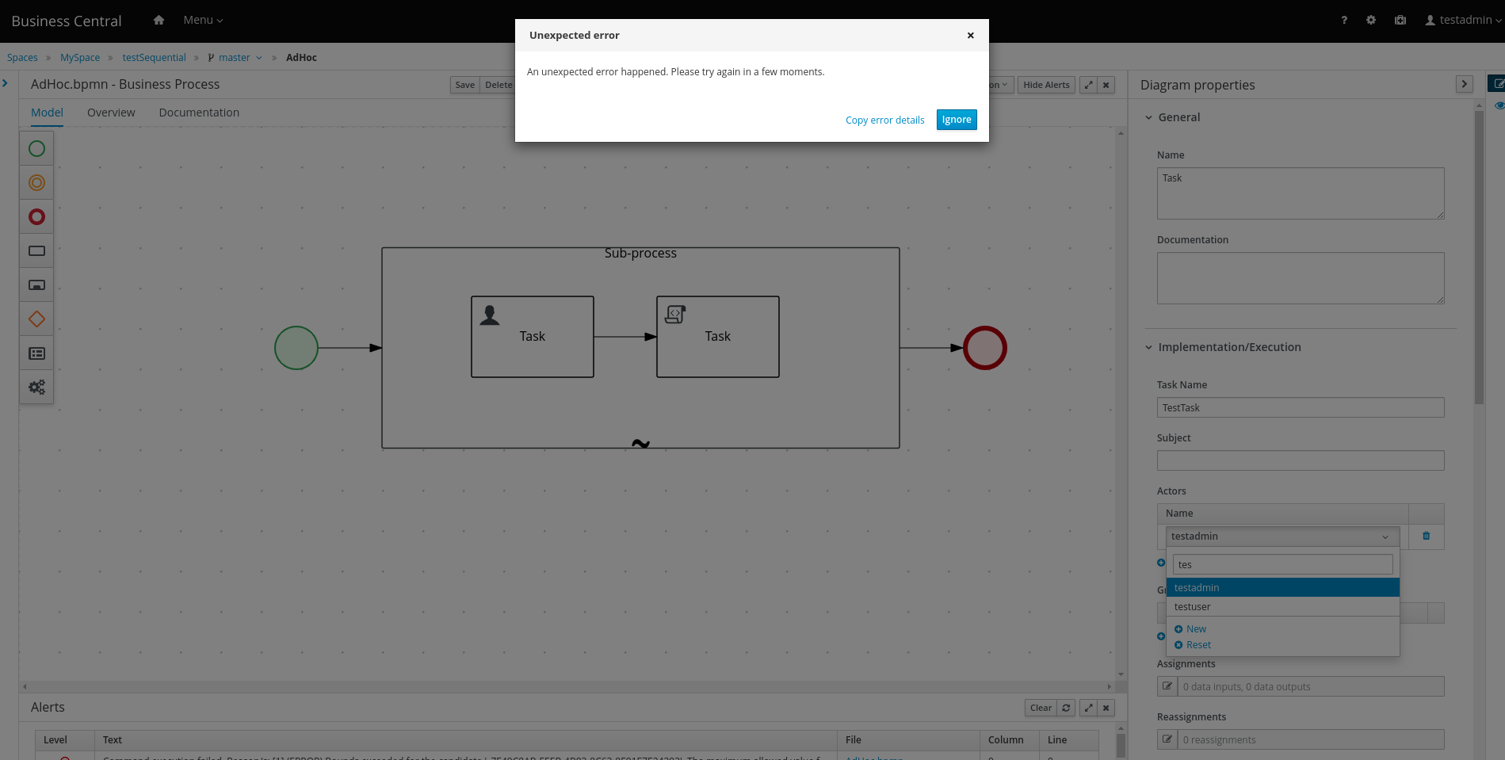Close the AdHoc.bpmn editor
The width and height of the screenshot is (1505, 760).
point(1106,85)
